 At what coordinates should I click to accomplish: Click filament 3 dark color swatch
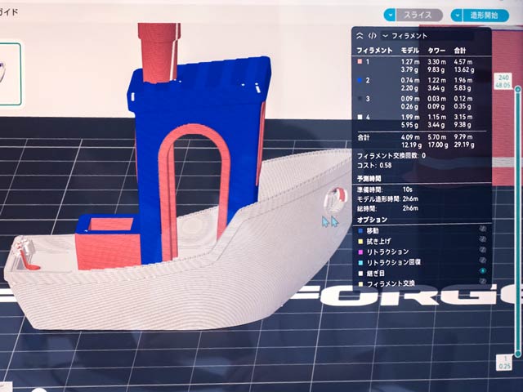click(360, 99)
